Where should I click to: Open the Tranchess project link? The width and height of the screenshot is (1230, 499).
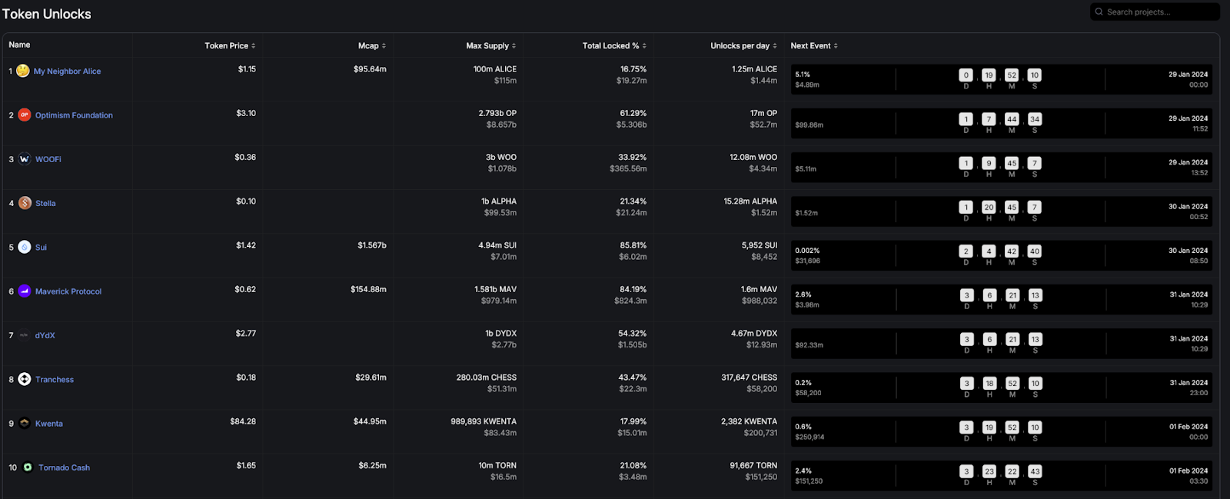[x=55, y=380]
